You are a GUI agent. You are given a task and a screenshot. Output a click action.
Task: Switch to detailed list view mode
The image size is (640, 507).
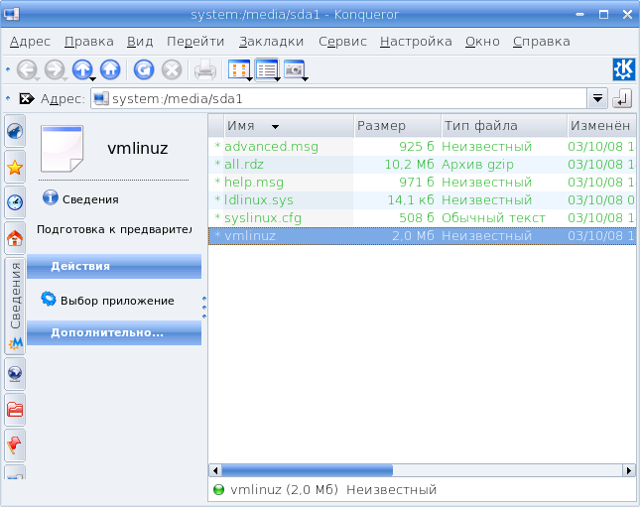(x=266, y=69)
